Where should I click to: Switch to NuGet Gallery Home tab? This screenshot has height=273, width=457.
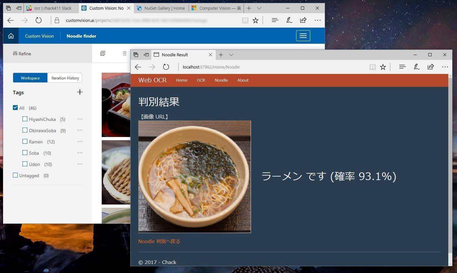160,8
